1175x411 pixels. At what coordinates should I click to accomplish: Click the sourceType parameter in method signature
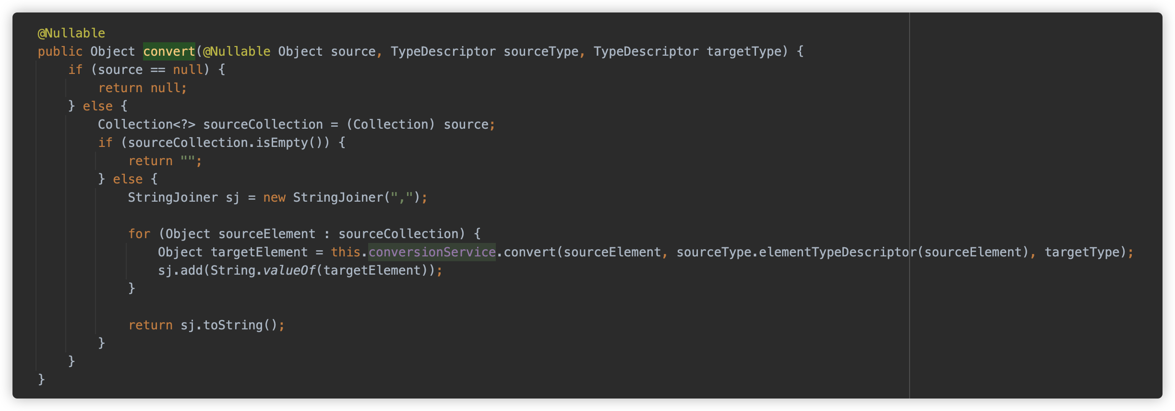[541, 51]
